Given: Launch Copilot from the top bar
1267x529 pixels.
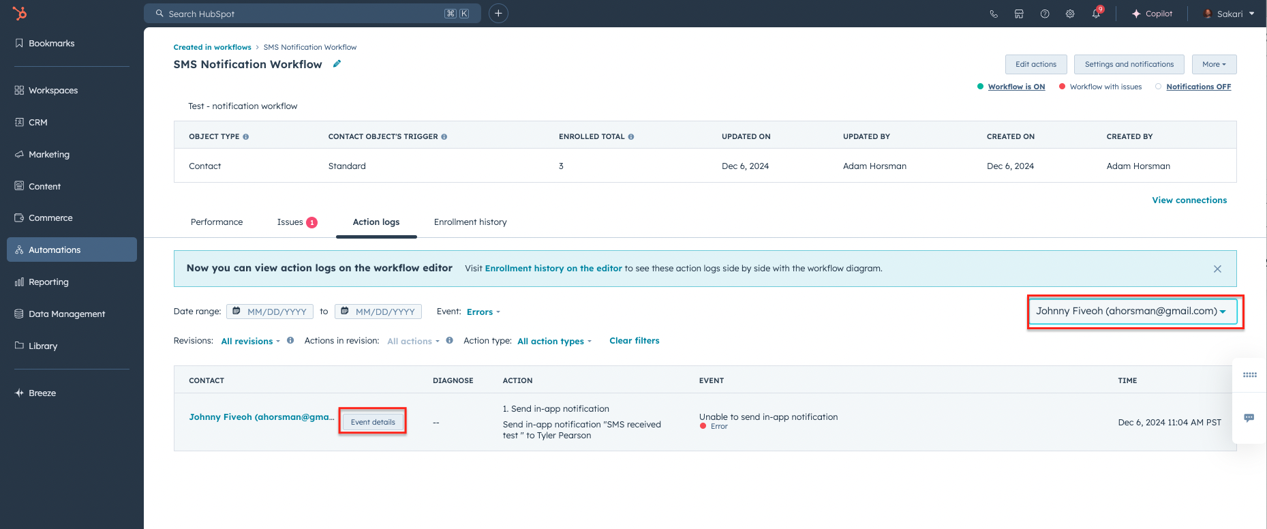Looking at the screenshot, I should coord(1152,14).
